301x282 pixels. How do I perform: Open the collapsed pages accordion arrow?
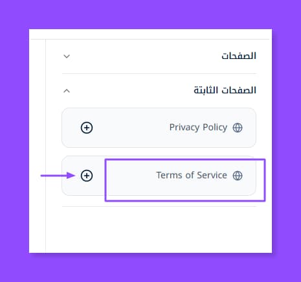click(x=67, y=56)
